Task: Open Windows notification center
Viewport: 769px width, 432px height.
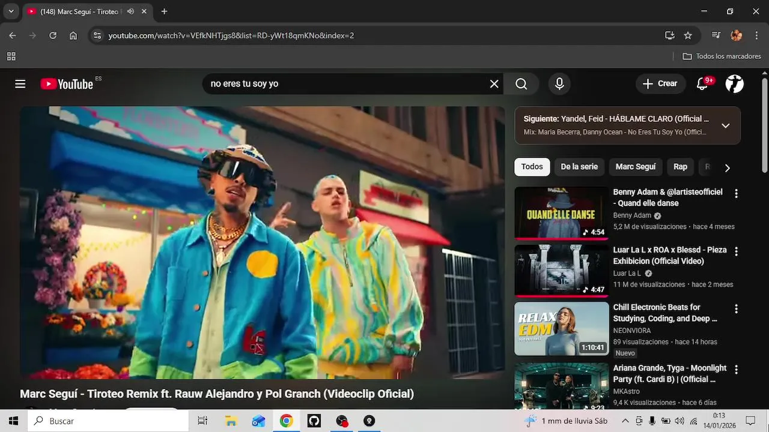Action: [750, 421]
